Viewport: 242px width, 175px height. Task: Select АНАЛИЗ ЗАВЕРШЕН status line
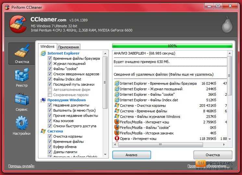[145, 53]
